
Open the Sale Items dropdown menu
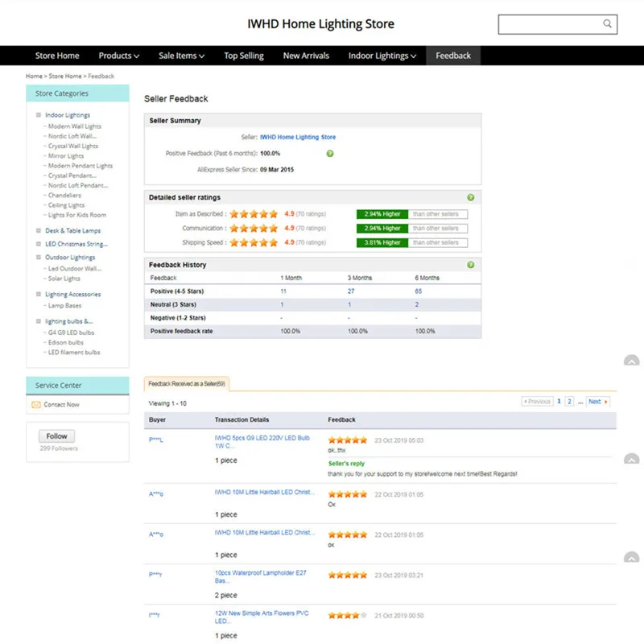pos(182,56)
